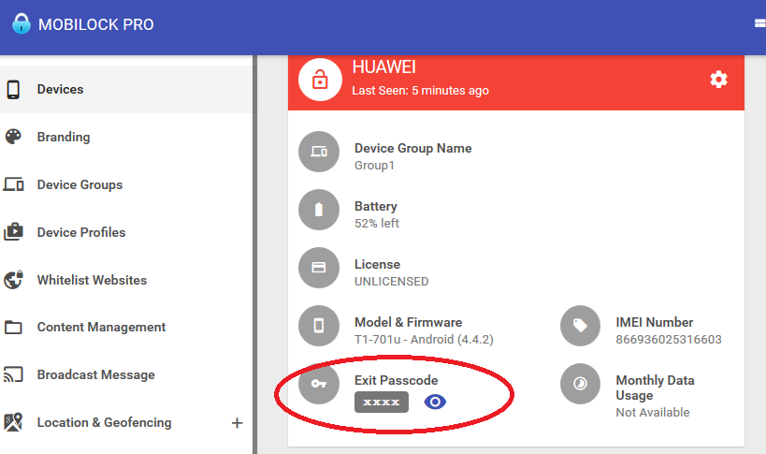
Task: Click the Whitelist Websites globe icon
Action: pyautogui.click(x=13, y=280)
